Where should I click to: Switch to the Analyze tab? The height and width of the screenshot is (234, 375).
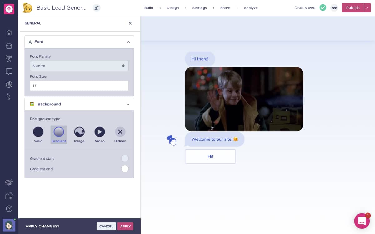click(251, 8)
